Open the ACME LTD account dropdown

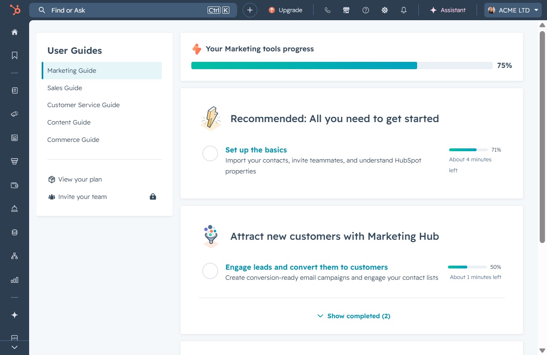pos(513,10)
